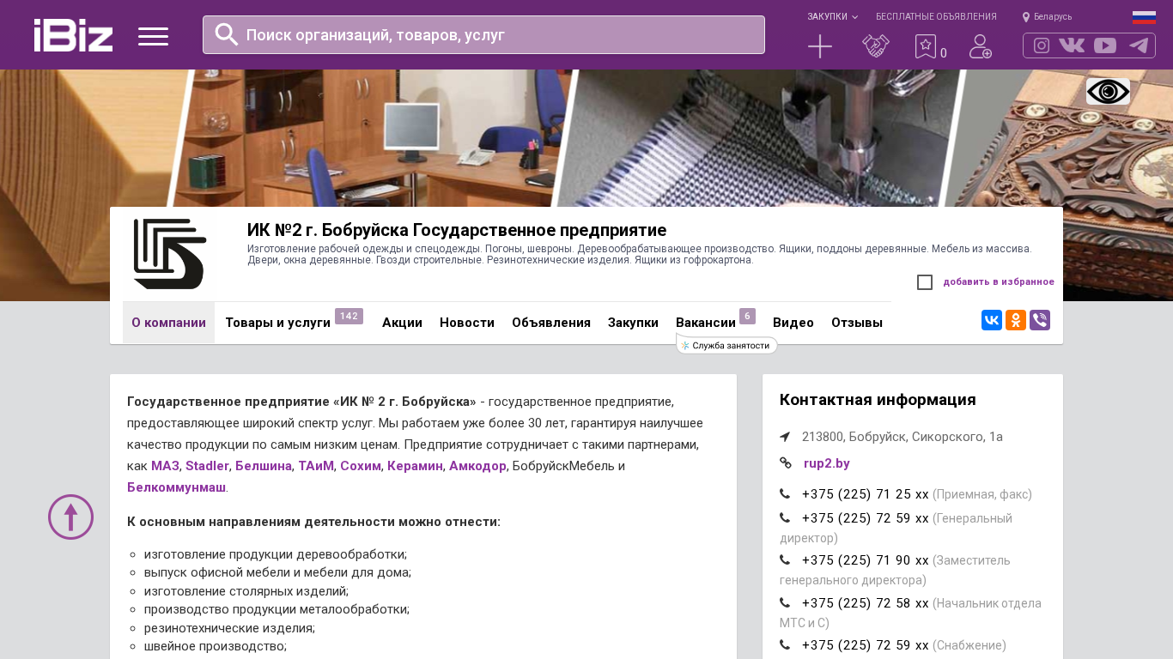Open the Беларусь region selector

pos(1047,17)
